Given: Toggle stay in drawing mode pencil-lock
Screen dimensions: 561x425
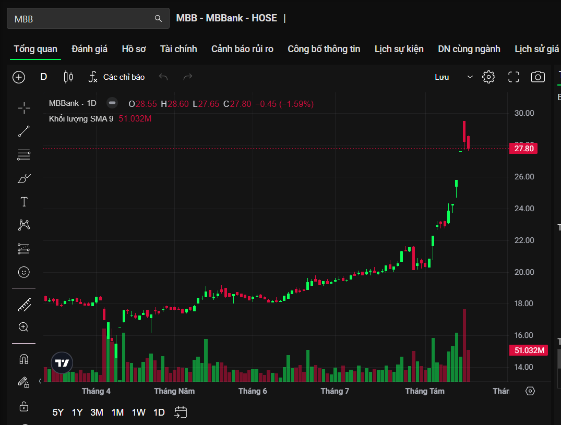Looking at the screenshot, I should pos(23,382).
